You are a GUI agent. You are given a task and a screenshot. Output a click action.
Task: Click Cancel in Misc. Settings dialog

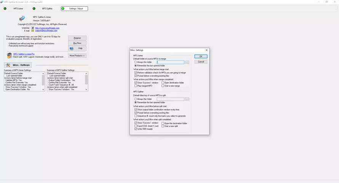coord(201,62)
